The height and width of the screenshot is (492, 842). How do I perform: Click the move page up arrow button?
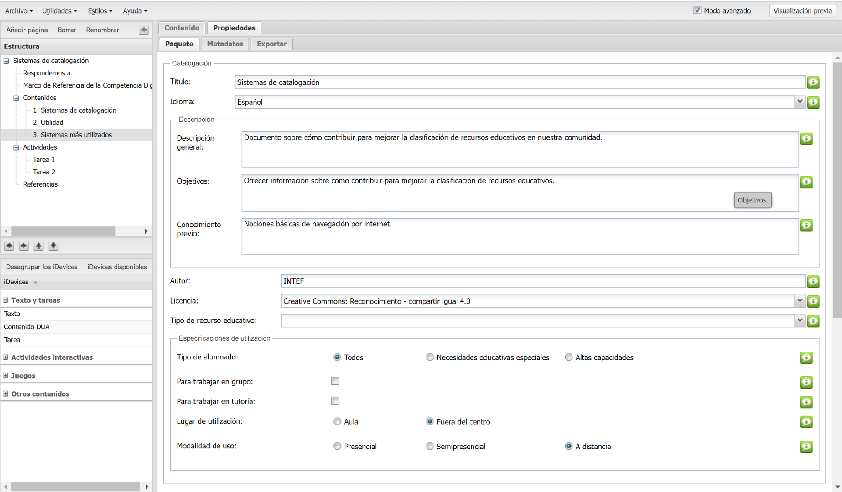coord(38,246)
